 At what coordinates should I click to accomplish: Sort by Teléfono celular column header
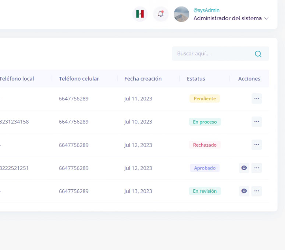pos(79,79)
